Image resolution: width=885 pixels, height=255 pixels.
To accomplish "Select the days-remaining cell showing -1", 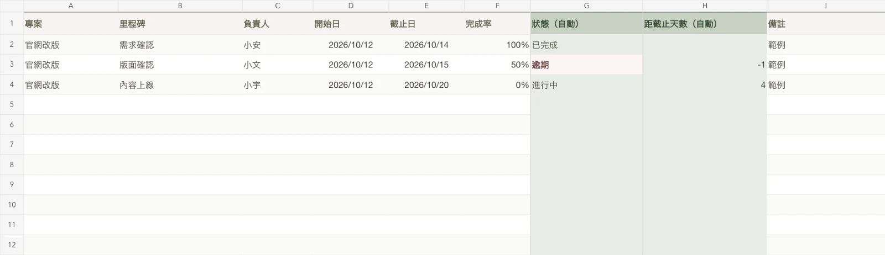I will coord(705,65).
